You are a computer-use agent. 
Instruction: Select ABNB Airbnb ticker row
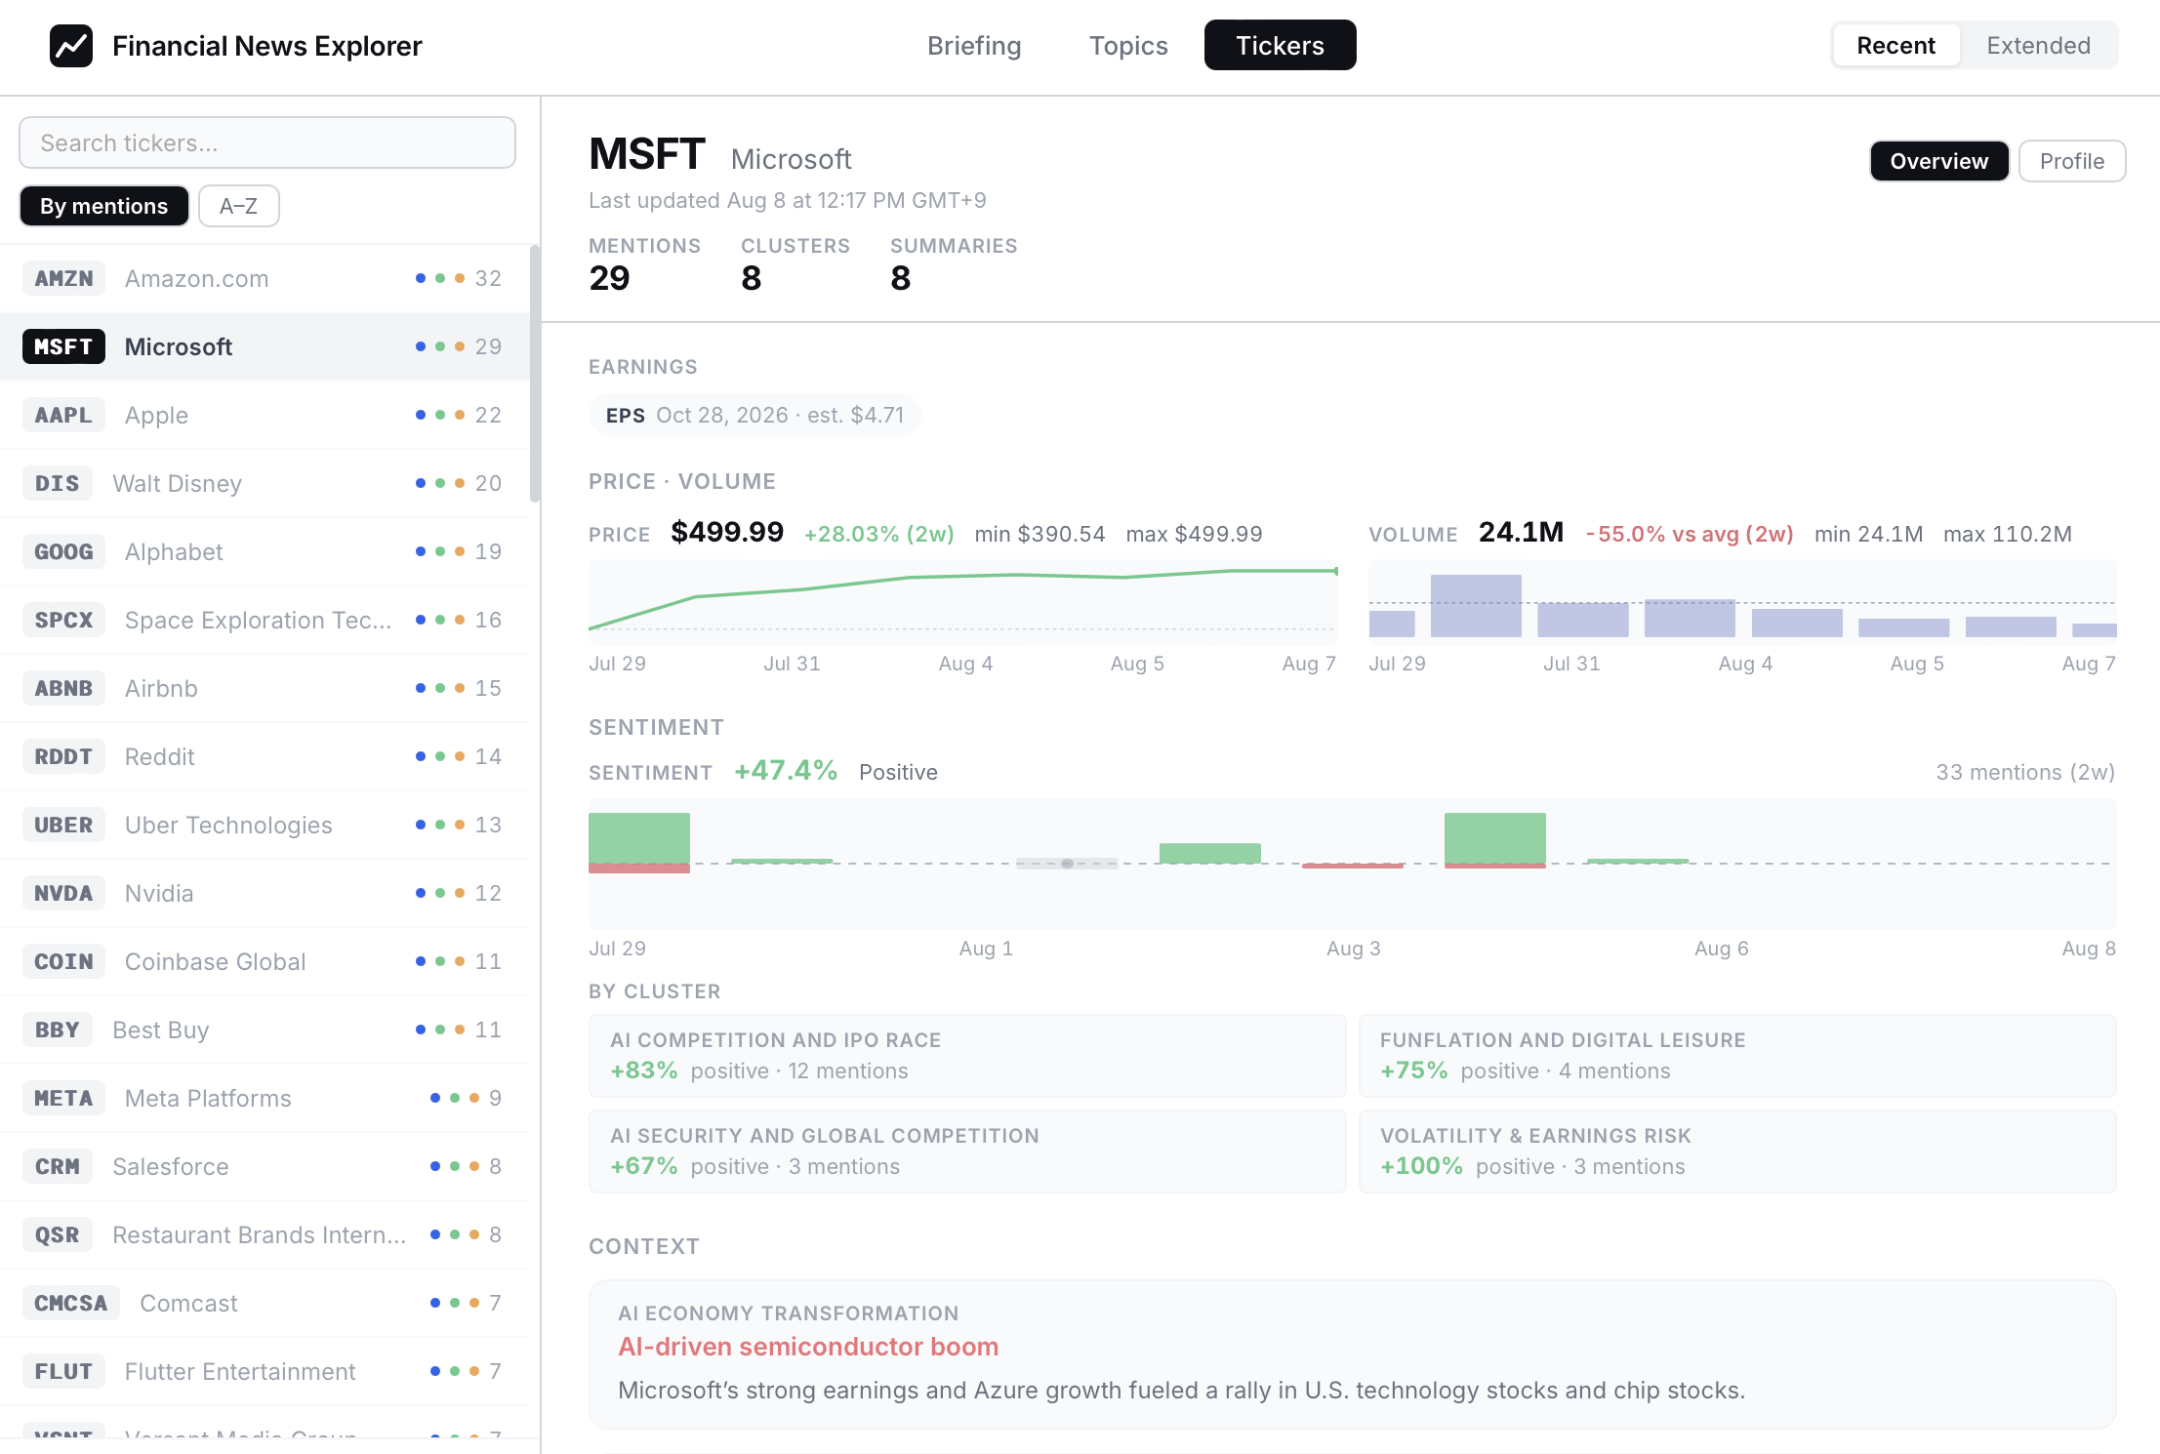(265, 688)
